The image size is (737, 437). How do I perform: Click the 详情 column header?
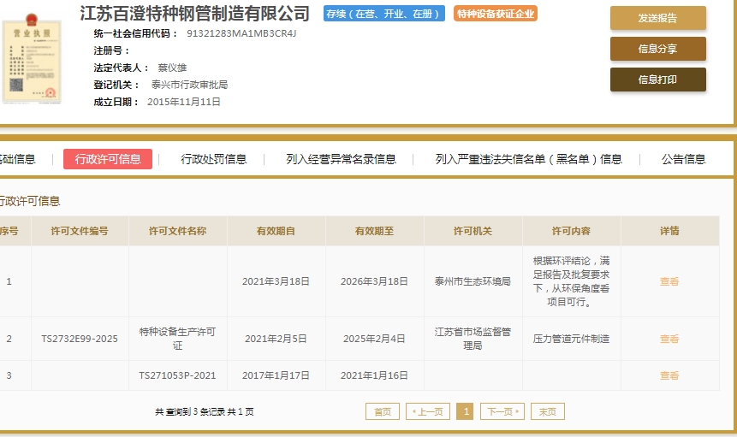point(669,231)
